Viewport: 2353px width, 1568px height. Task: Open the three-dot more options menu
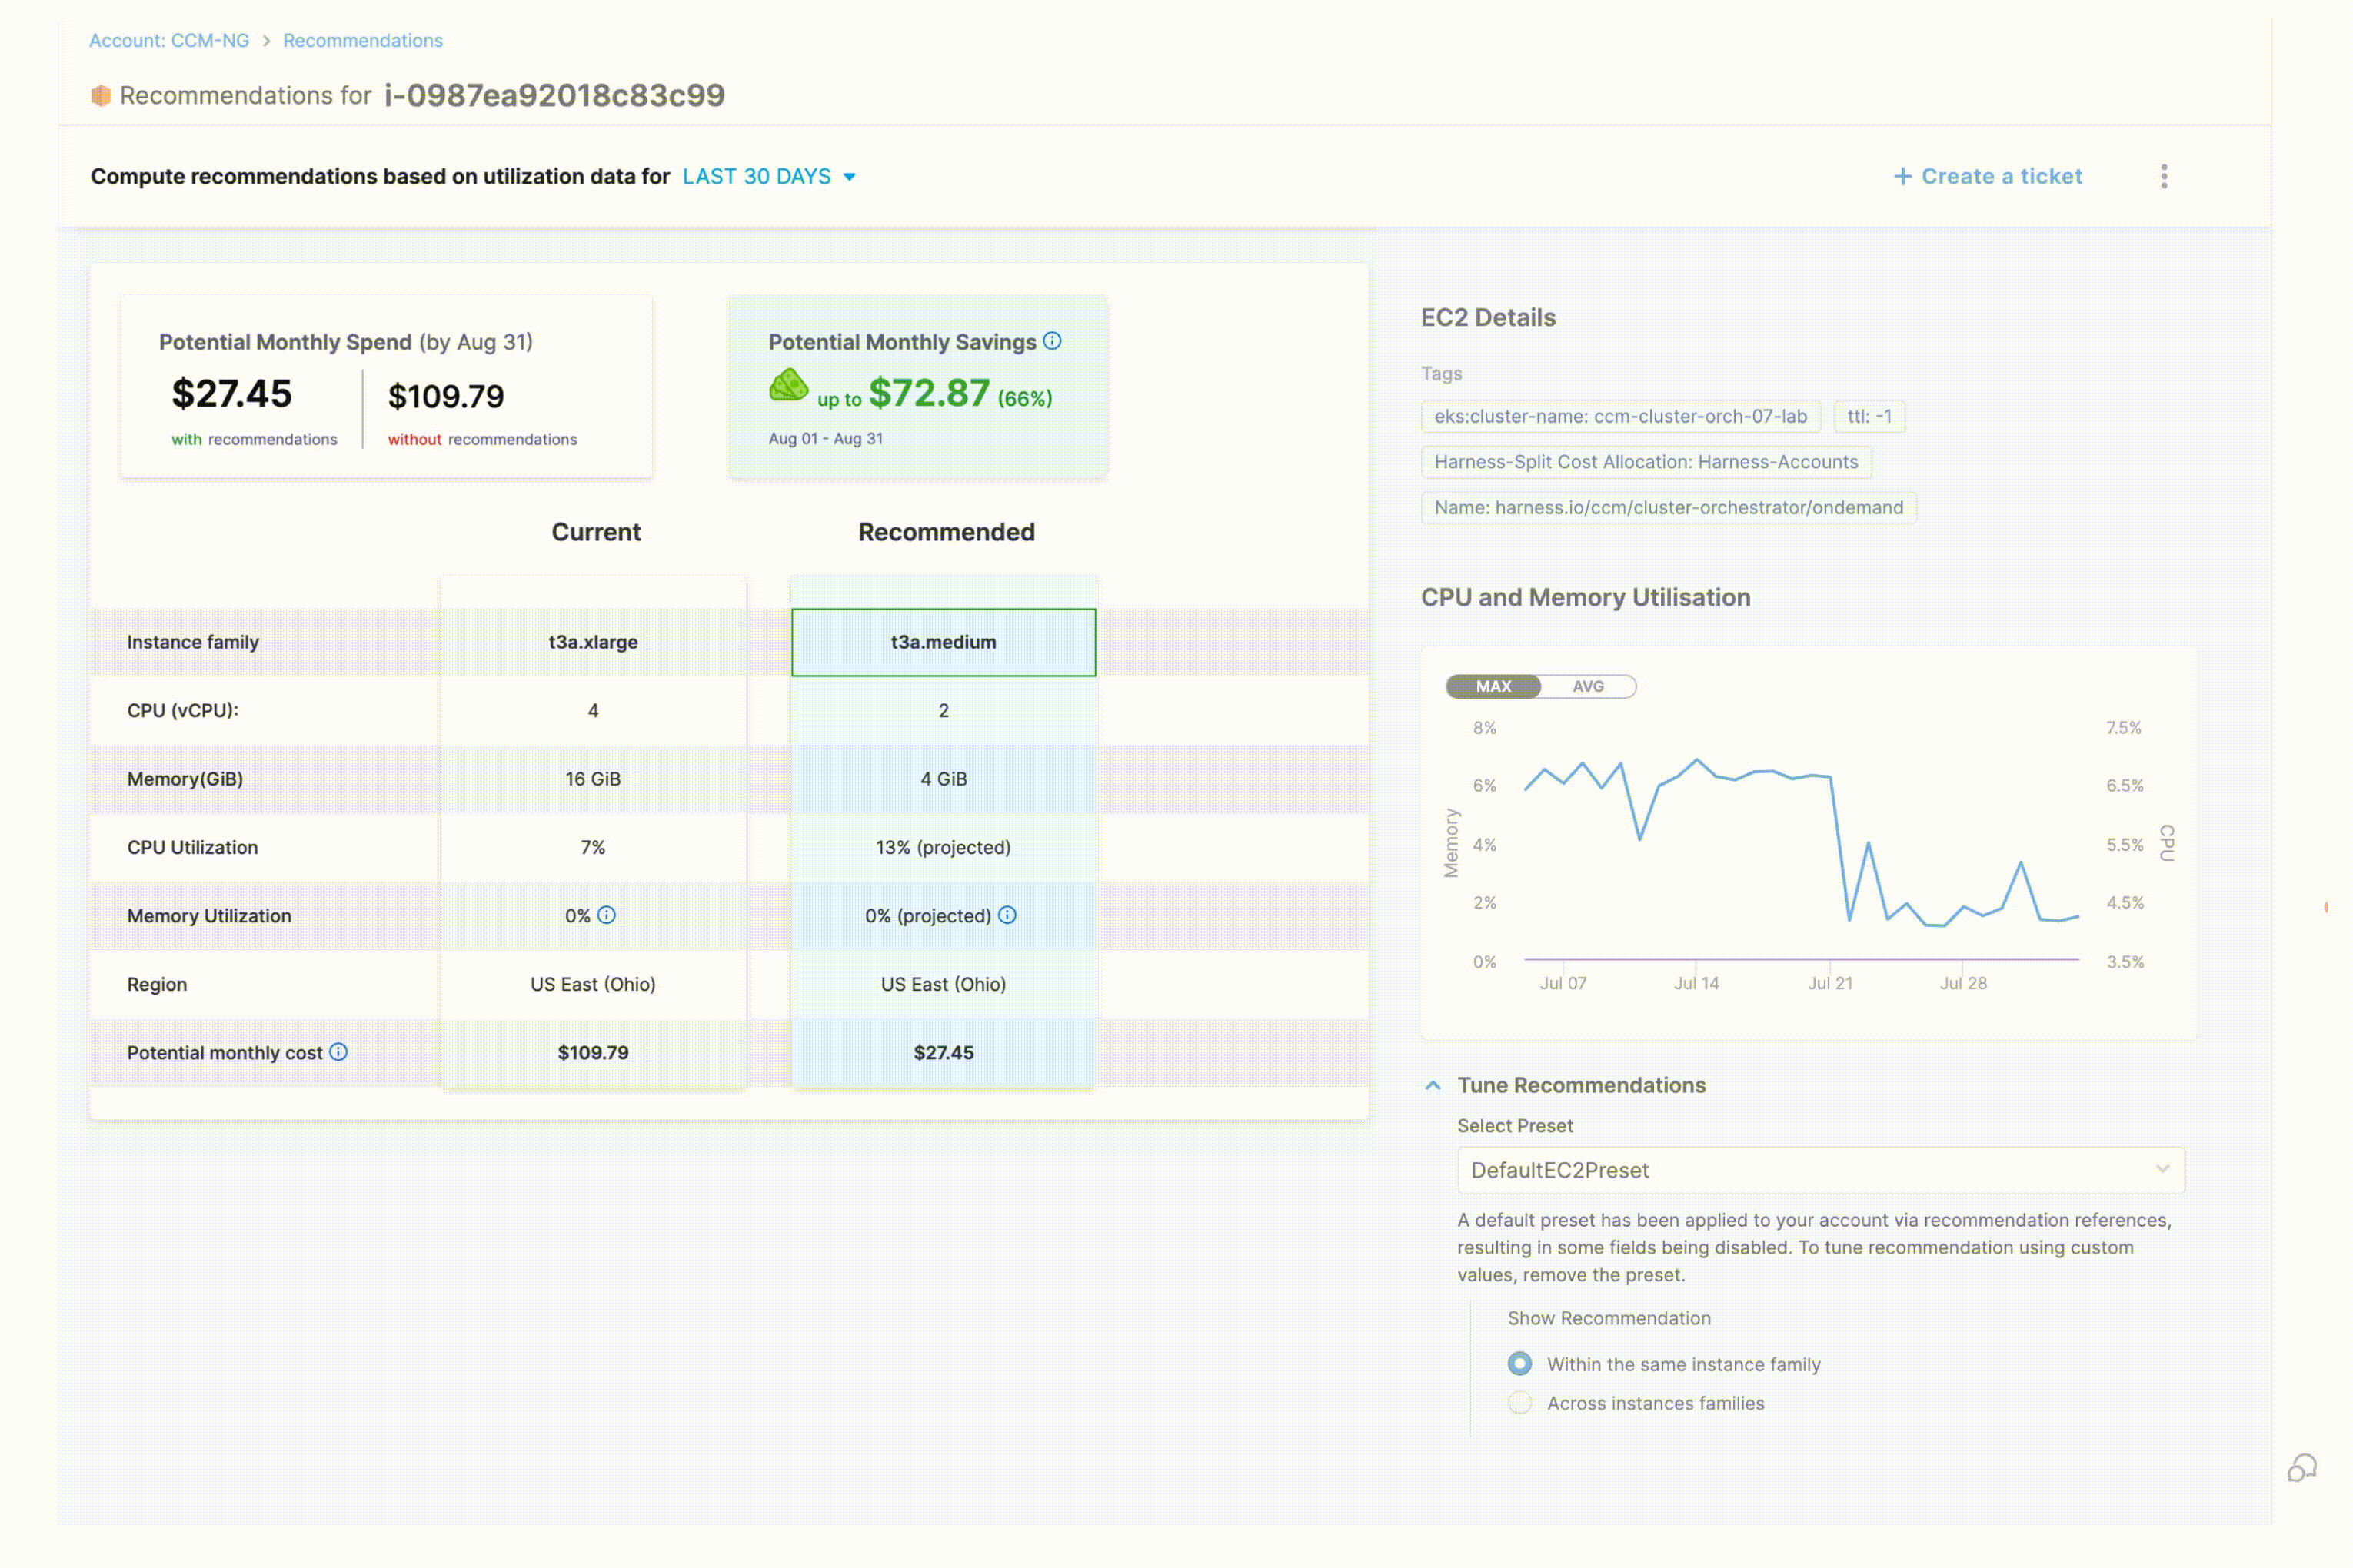2164,177
